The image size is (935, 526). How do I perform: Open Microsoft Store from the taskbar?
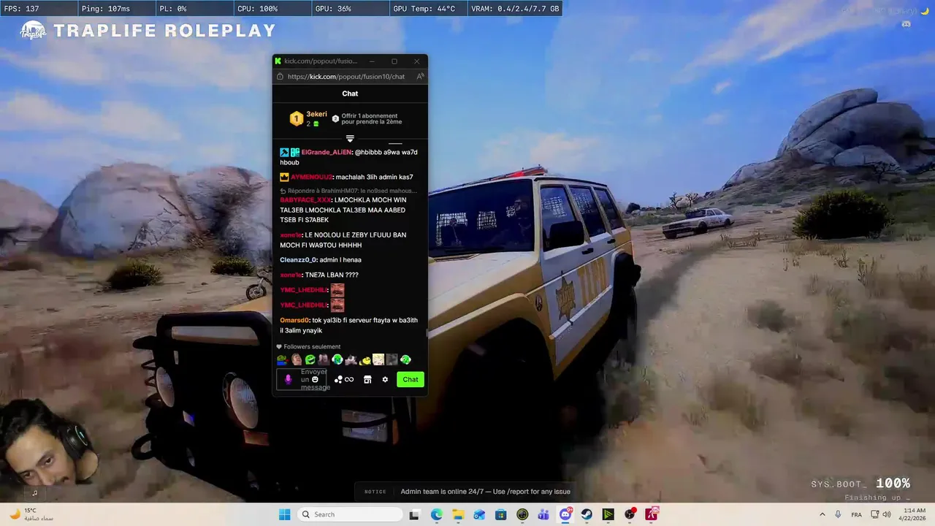[501, 514]
